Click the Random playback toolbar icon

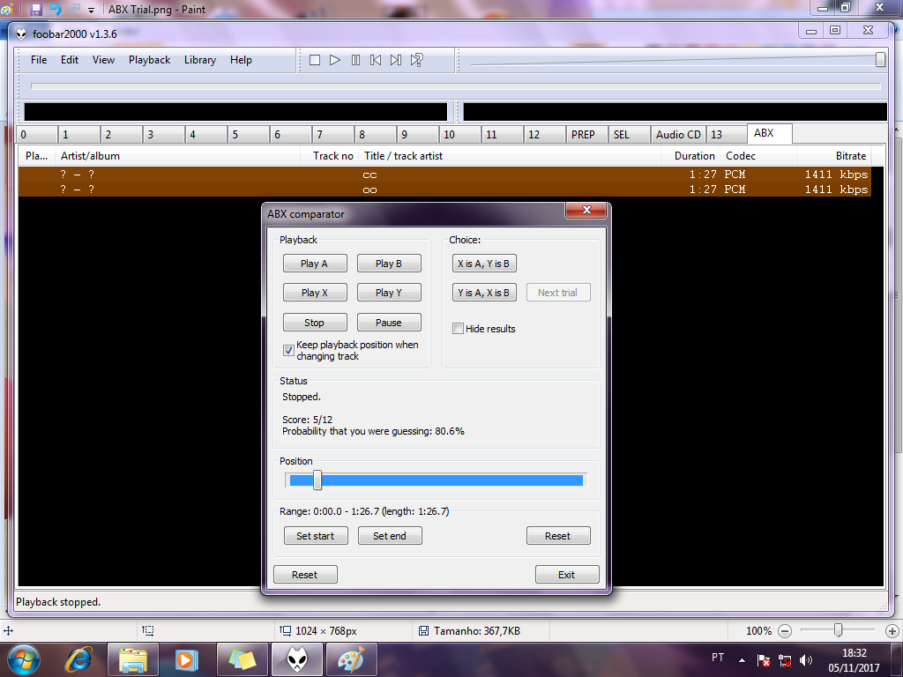pos(416,60)
